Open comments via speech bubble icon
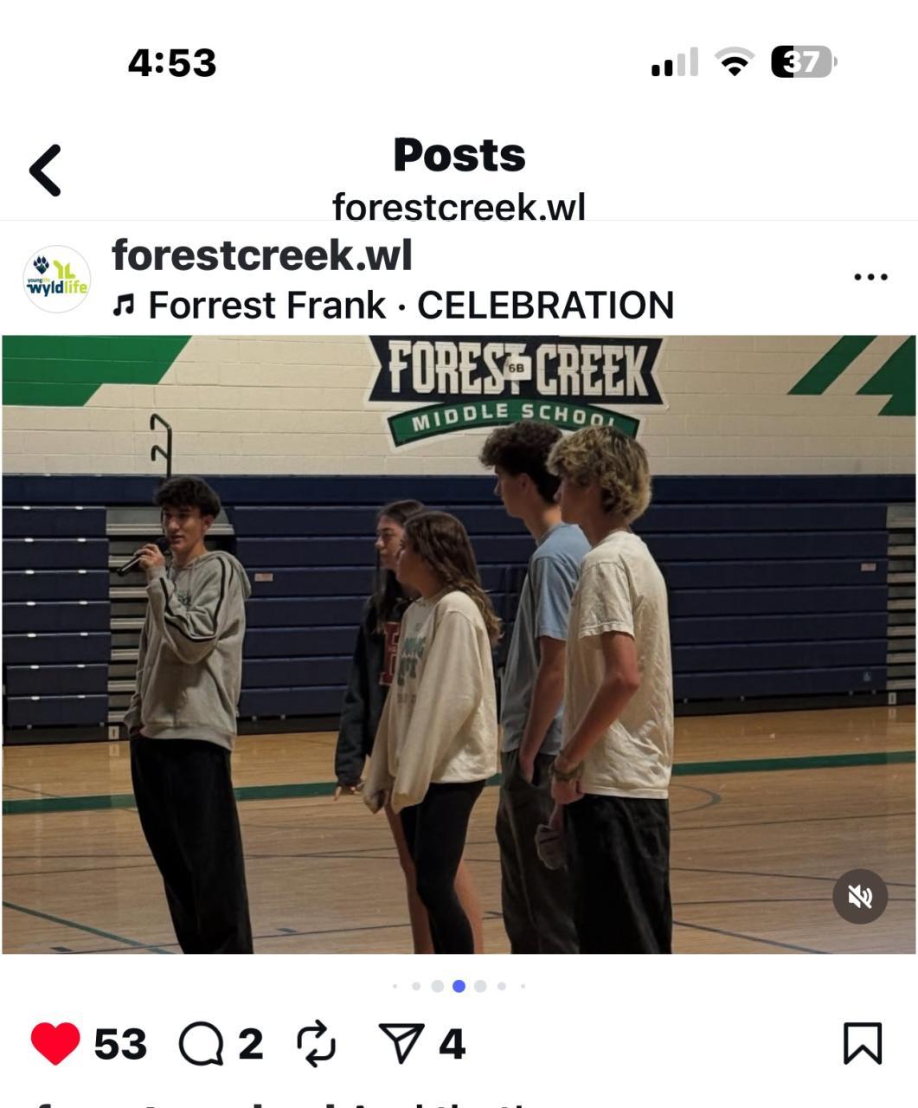 [201, 1043]
